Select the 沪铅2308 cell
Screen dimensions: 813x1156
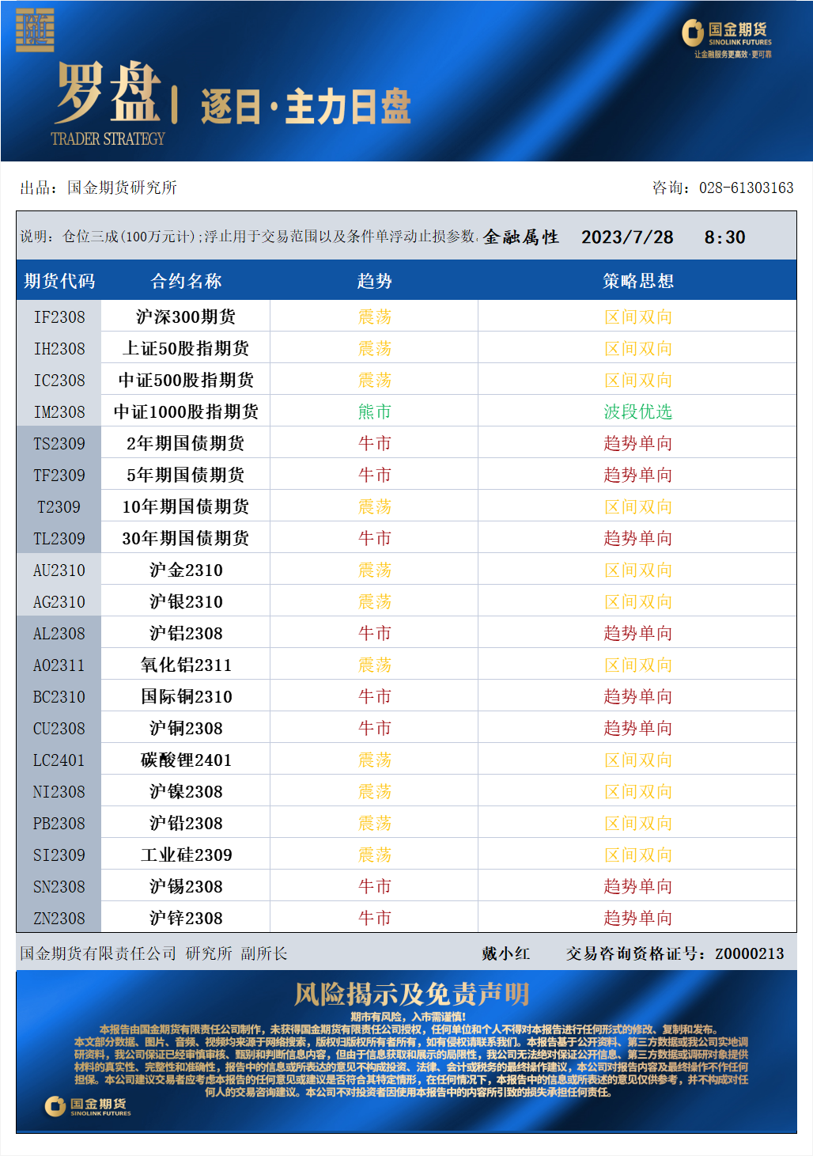coord(186,823)
